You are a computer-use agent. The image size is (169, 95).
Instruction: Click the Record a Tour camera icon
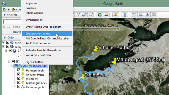91,15
